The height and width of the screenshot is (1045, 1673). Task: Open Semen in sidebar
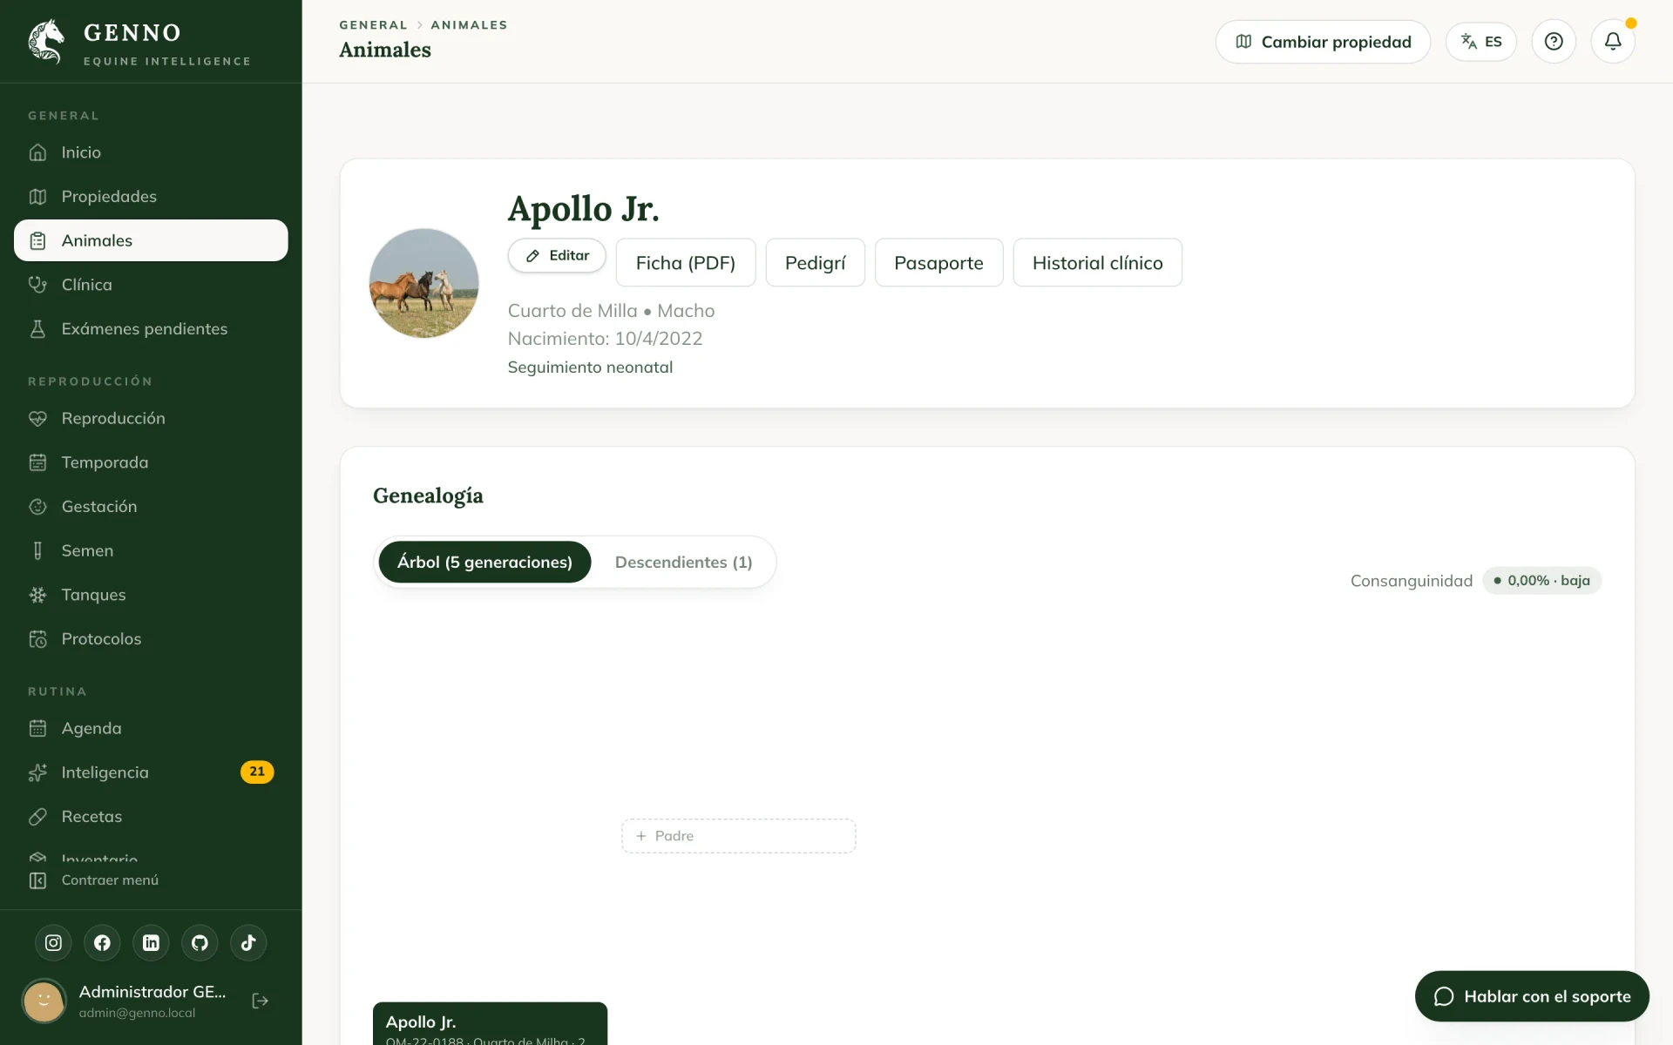click(x=151, y=551)
